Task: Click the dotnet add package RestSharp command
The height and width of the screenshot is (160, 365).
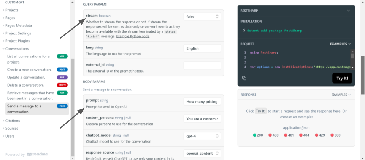Action: (275, 30)
